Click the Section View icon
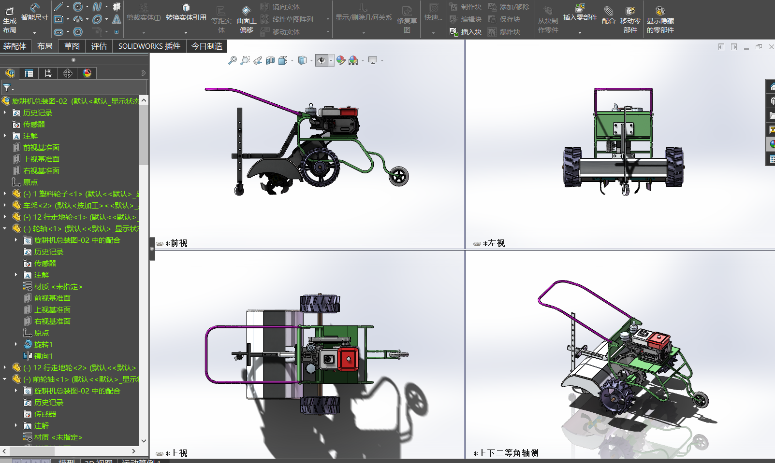 pos(270,60)
